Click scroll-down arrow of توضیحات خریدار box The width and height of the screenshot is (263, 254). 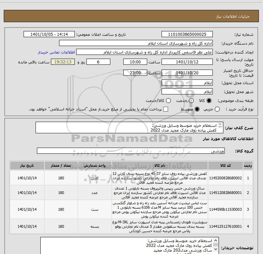(x=216, y=249)
